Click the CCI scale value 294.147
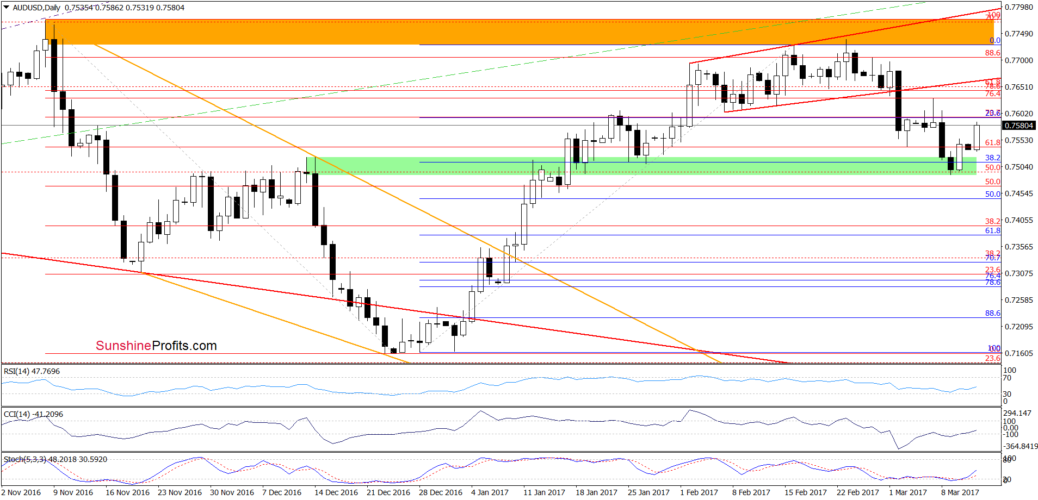1038x500 pixels. pyautogui.click(x=1017, y=413)
